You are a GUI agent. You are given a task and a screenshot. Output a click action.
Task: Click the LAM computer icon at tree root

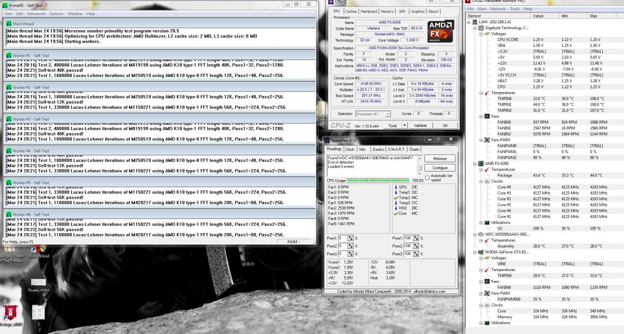pos(474,22)
